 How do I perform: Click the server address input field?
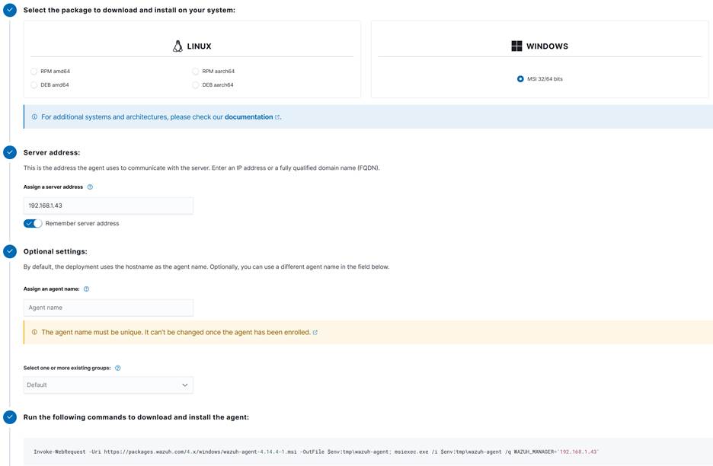[x=108, y=206]
